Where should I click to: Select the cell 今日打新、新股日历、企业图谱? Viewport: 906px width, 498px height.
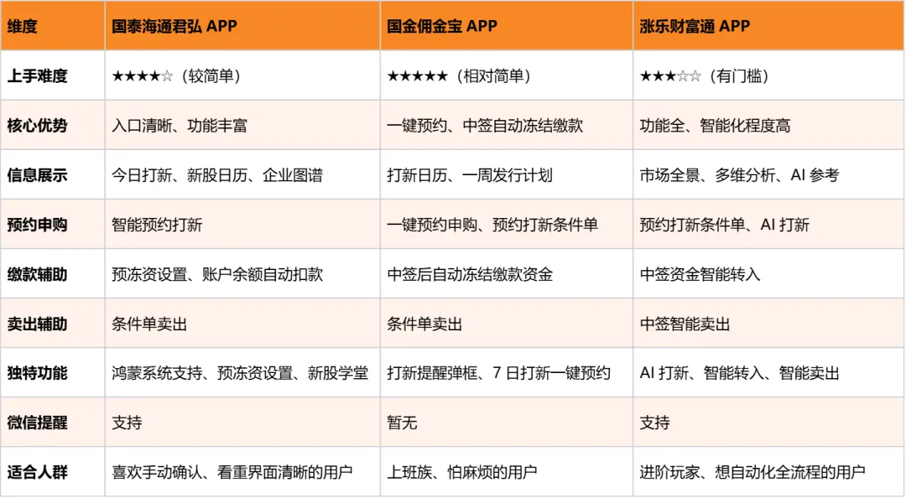click(242, 174)
